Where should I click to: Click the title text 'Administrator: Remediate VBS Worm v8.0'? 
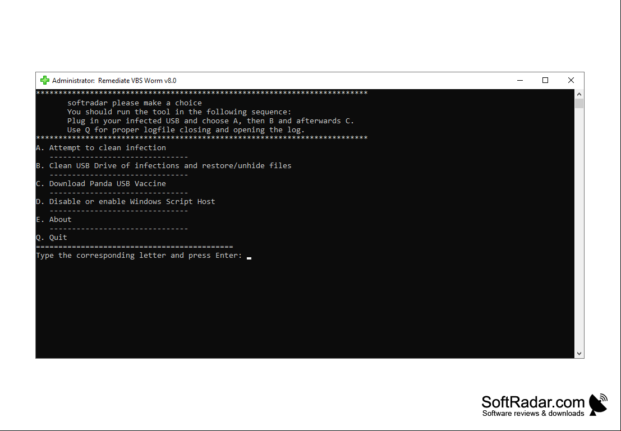pos(114,80)
